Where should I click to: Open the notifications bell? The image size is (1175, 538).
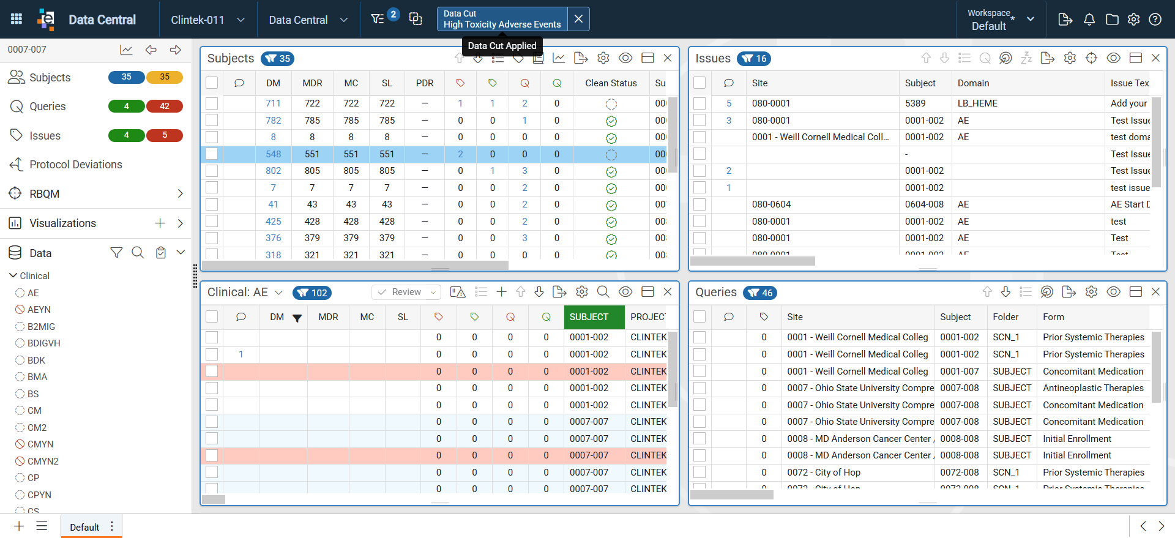[x=1089, y=20]
